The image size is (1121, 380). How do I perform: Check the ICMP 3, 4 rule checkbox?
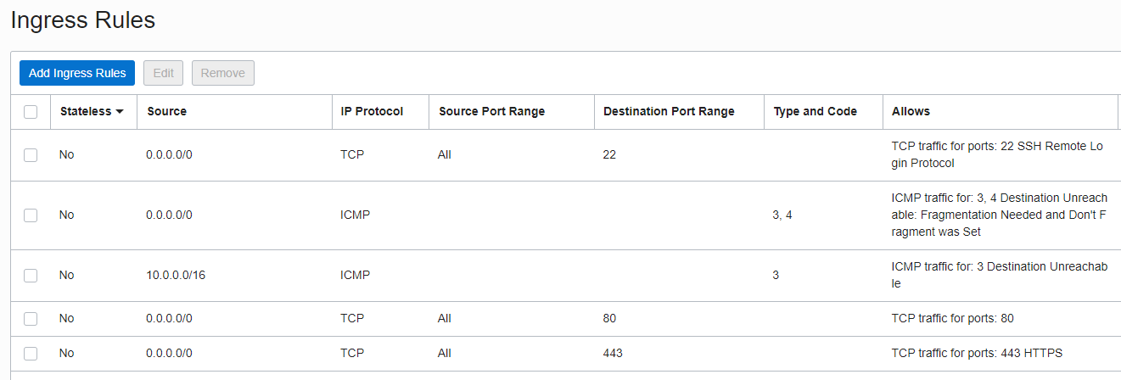(31, 215)
